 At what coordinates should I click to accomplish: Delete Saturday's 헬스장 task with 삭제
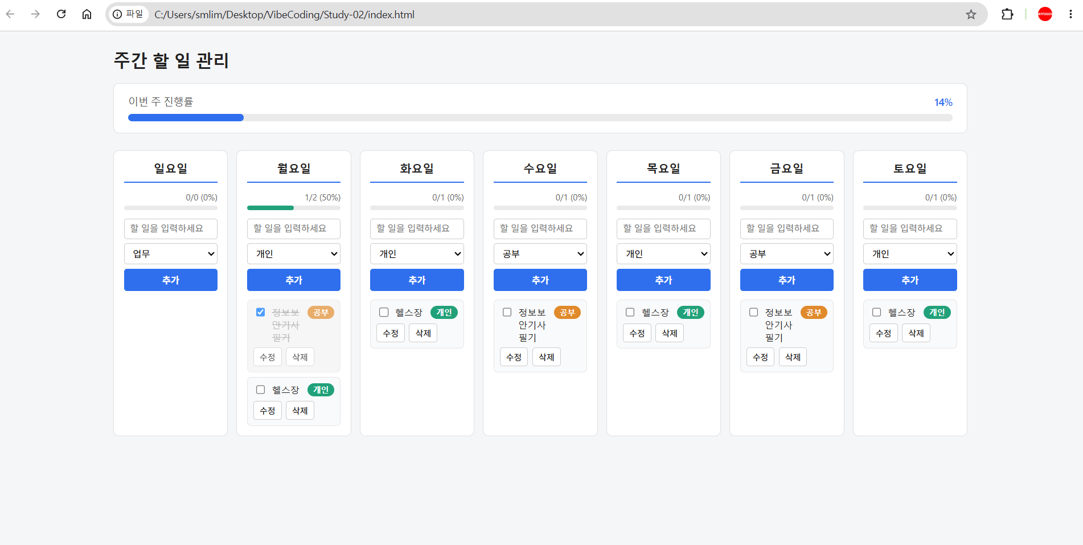click(916, 333)
